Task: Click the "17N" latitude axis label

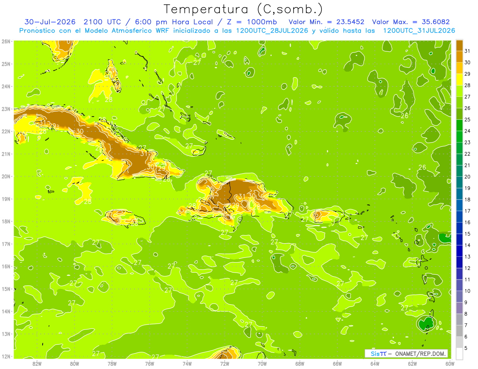Action: click(x=6, y=244)
